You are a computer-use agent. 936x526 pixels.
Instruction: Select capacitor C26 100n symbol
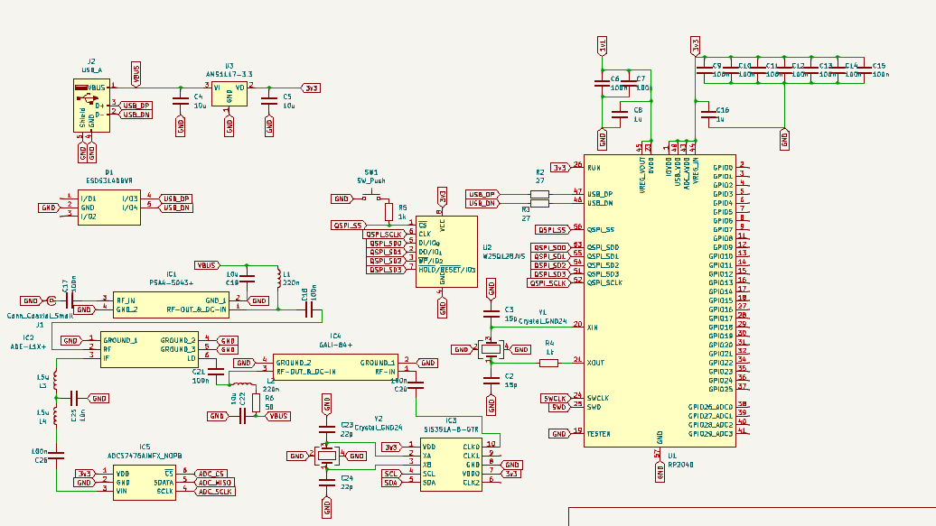55,455
